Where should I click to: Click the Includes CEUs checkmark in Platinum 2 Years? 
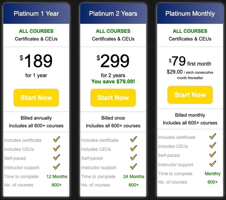[134, 149]
